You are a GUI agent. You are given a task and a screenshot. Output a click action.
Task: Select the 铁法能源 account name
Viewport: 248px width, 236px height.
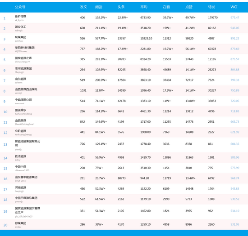pos(21,156)
